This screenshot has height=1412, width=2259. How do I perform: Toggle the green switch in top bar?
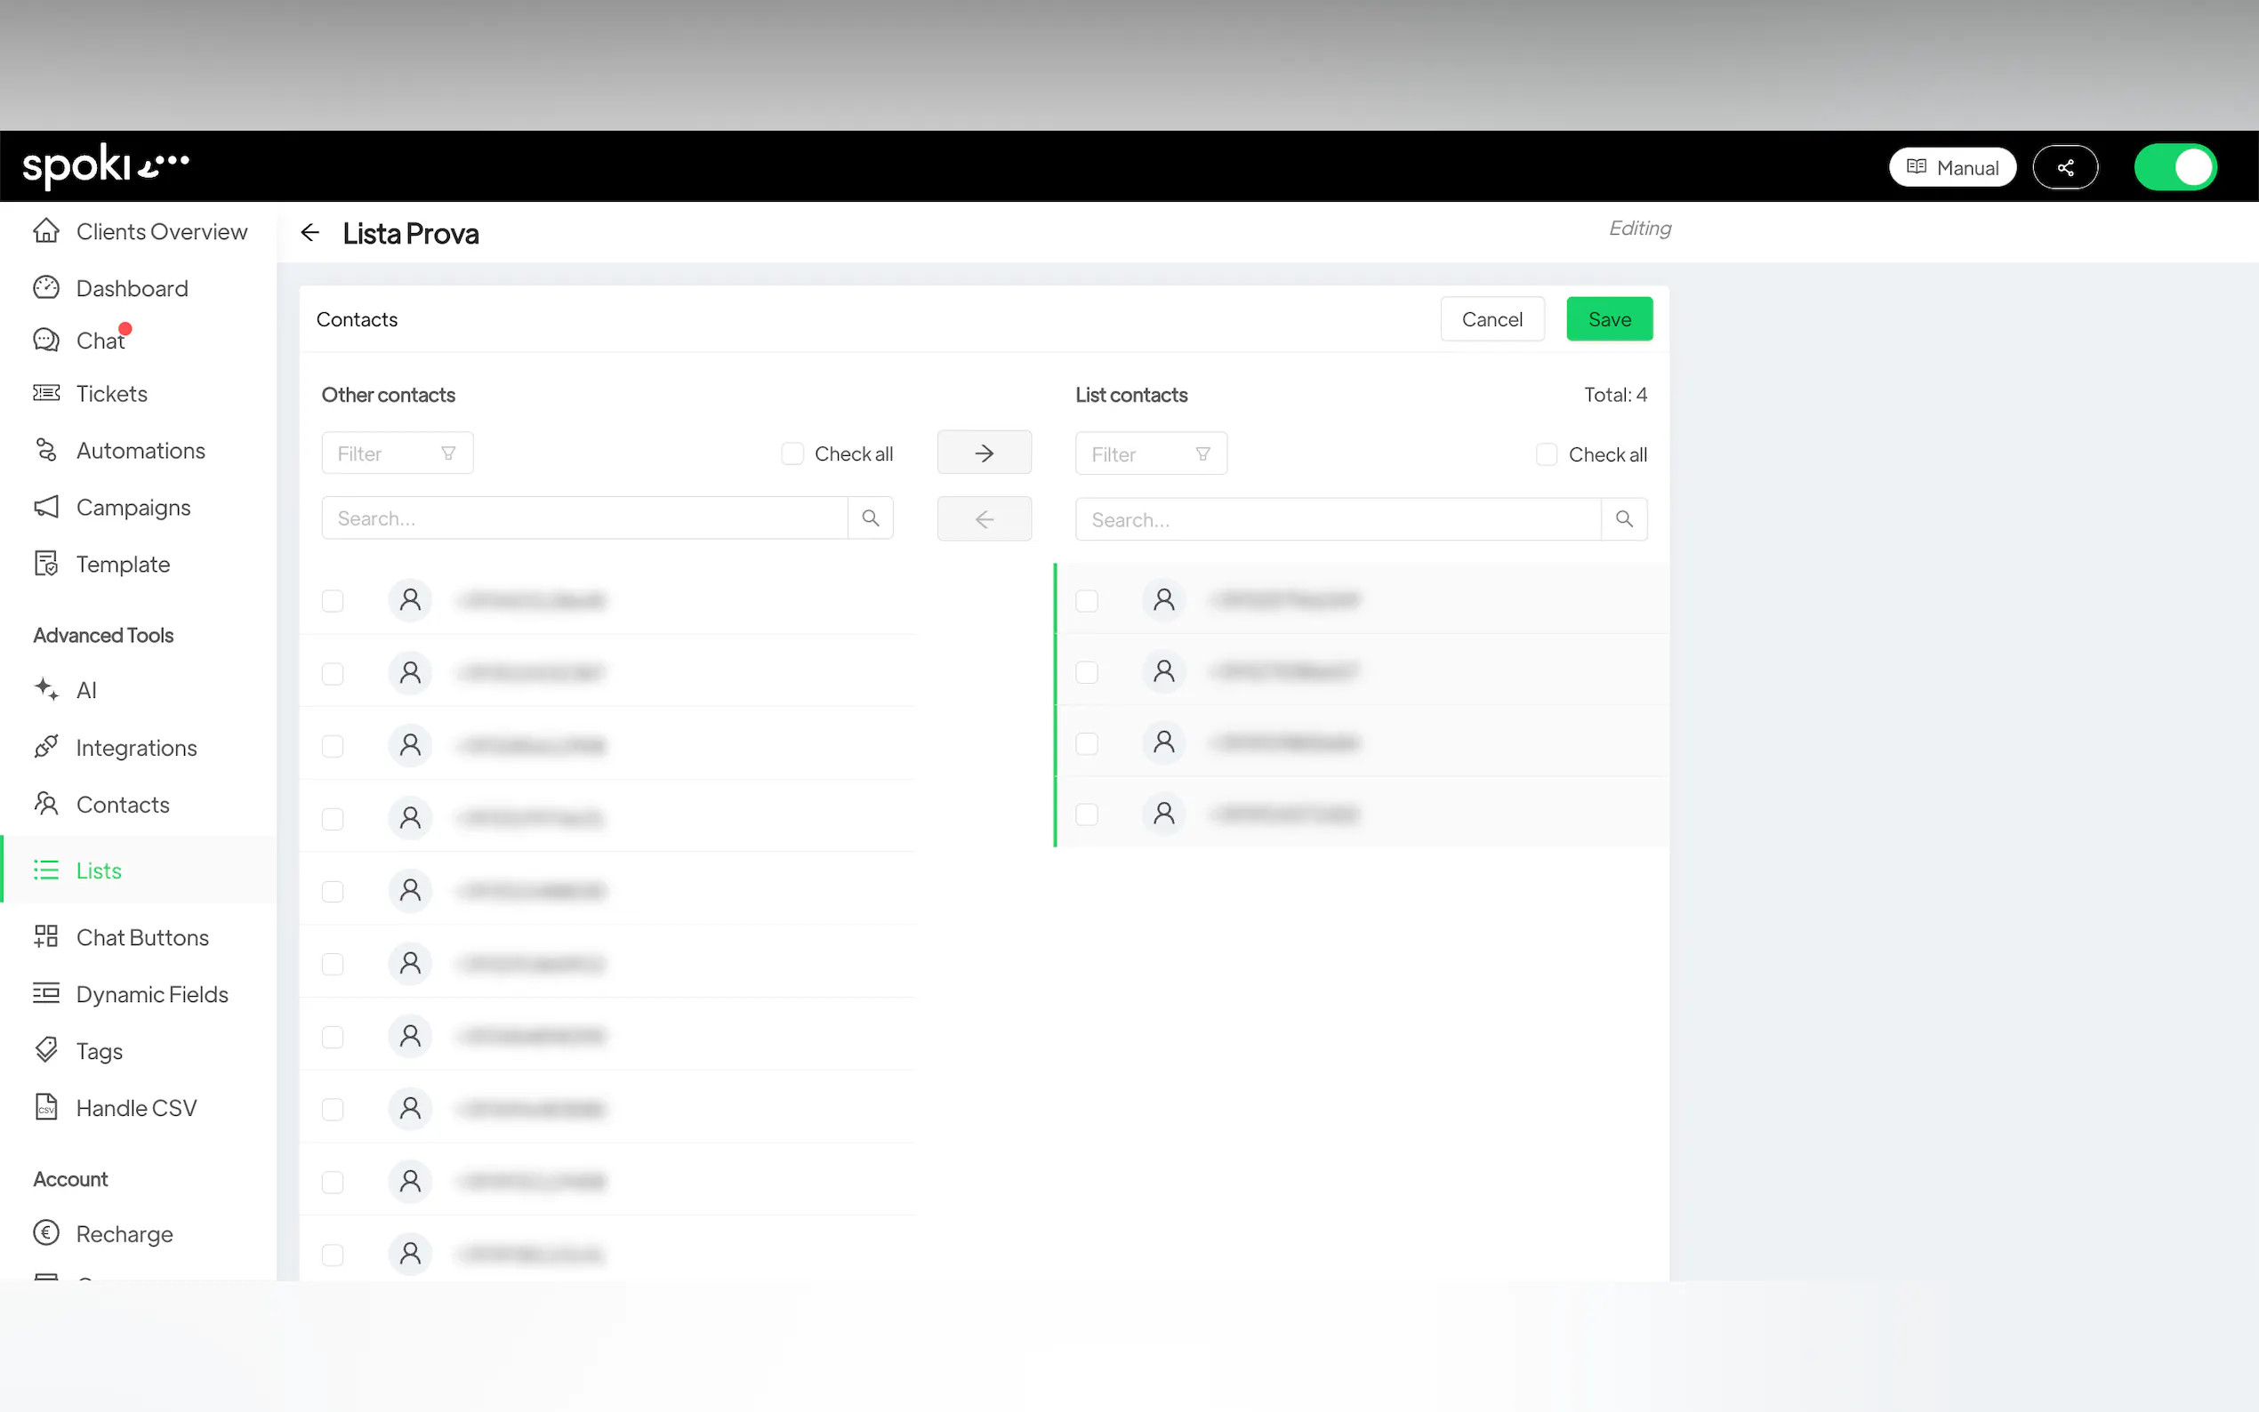click(2175, 167)
